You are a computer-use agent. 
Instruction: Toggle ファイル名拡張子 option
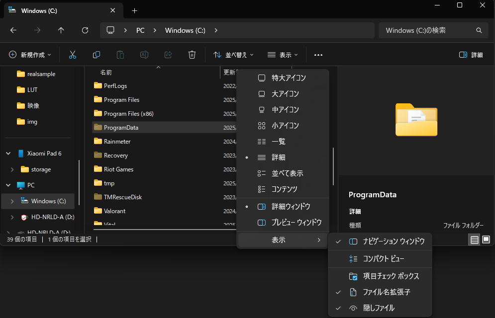coord(380,292)
